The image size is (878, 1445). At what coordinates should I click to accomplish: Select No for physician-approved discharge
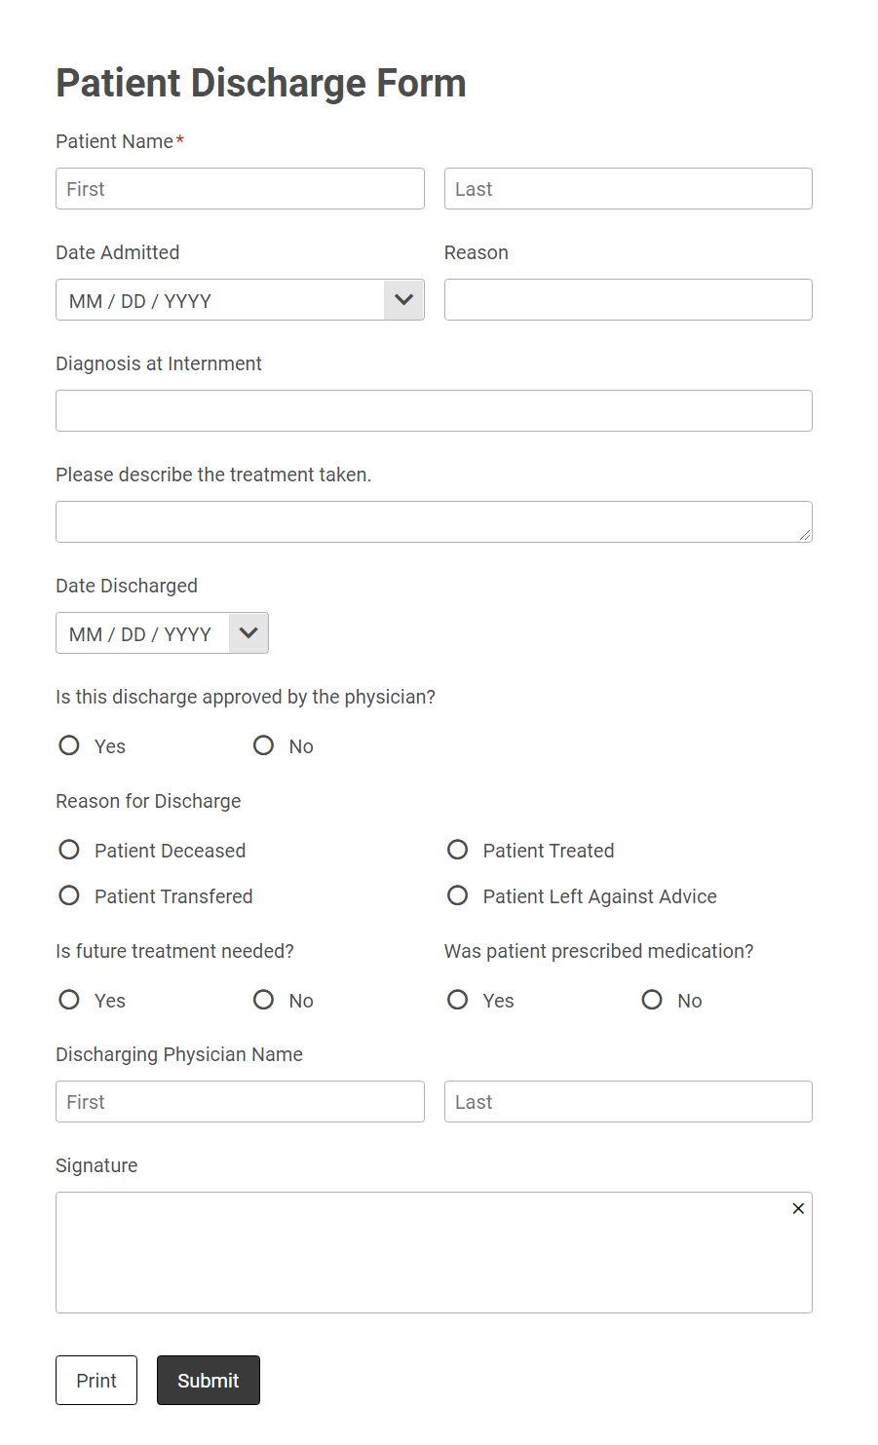click(x=263, y=745)
